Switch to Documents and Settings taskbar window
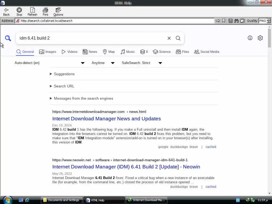Image resolution: width=272 pixels, height=204 pixels. pyautogui.click(x=61, y=200)
